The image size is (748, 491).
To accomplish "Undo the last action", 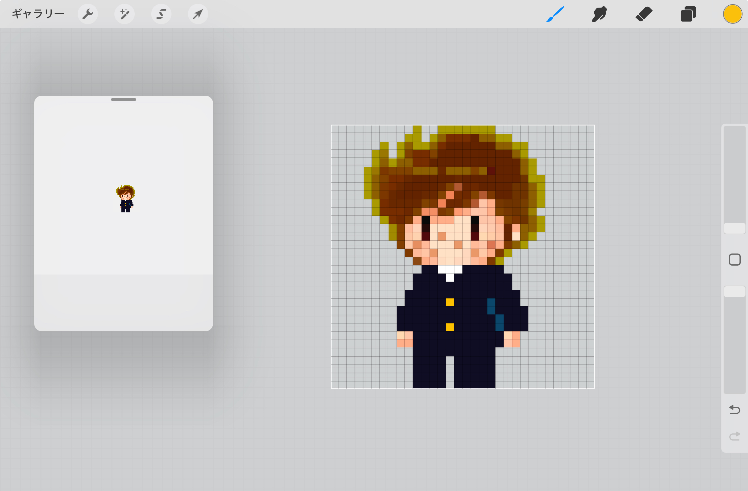I will point(734,410).
